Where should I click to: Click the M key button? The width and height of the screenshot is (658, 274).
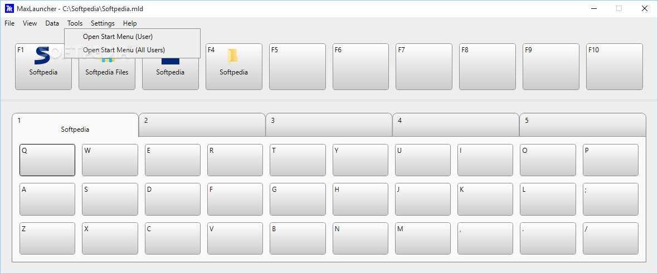[x=423, y=238]
